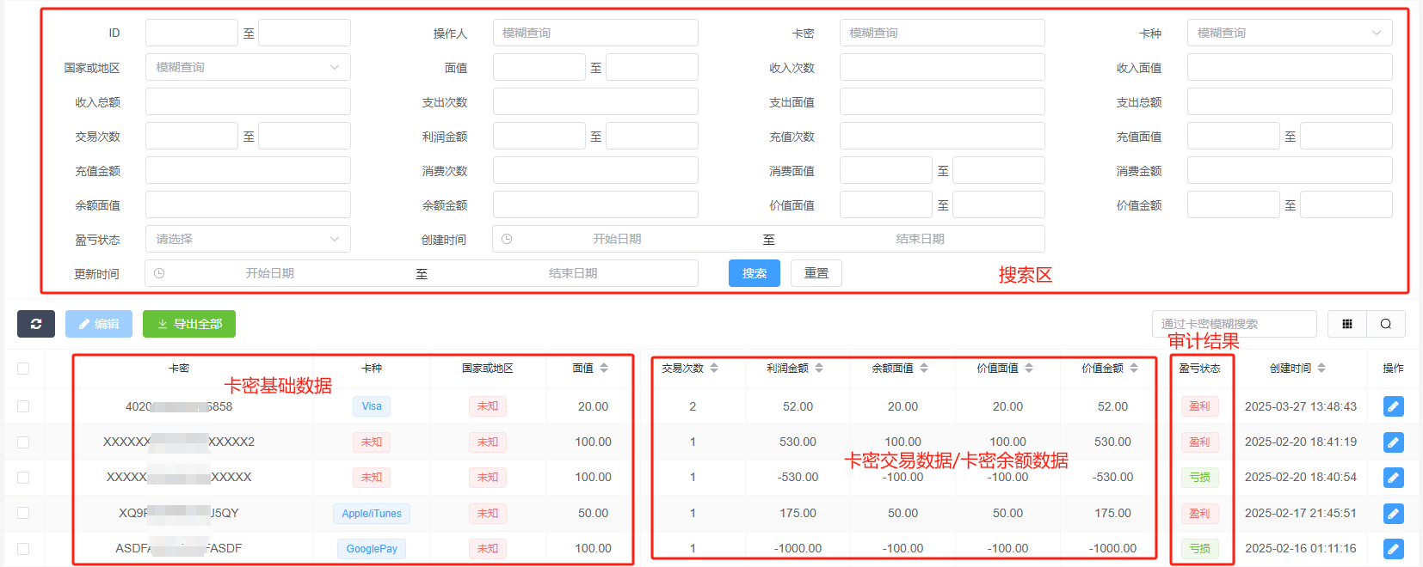Screen dimensions: 1423x567
Task: Click clock icon in 创建时间 date range
Action: (507, 239)
